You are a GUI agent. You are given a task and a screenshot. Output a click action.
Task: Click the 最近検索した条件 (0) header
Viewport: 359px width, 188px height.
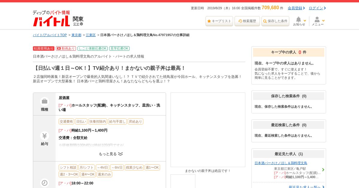(289, 125)
